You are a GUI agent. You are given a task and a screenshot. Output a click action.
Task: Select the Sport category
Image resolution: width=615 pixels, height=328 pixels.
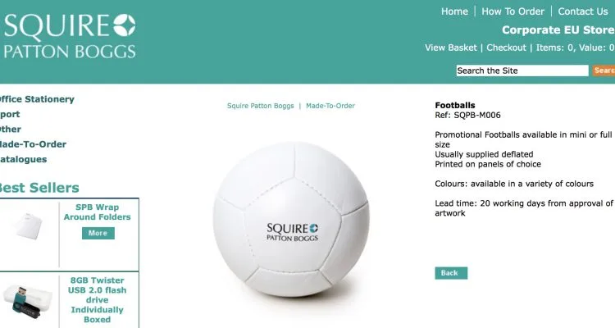[10, 114]
